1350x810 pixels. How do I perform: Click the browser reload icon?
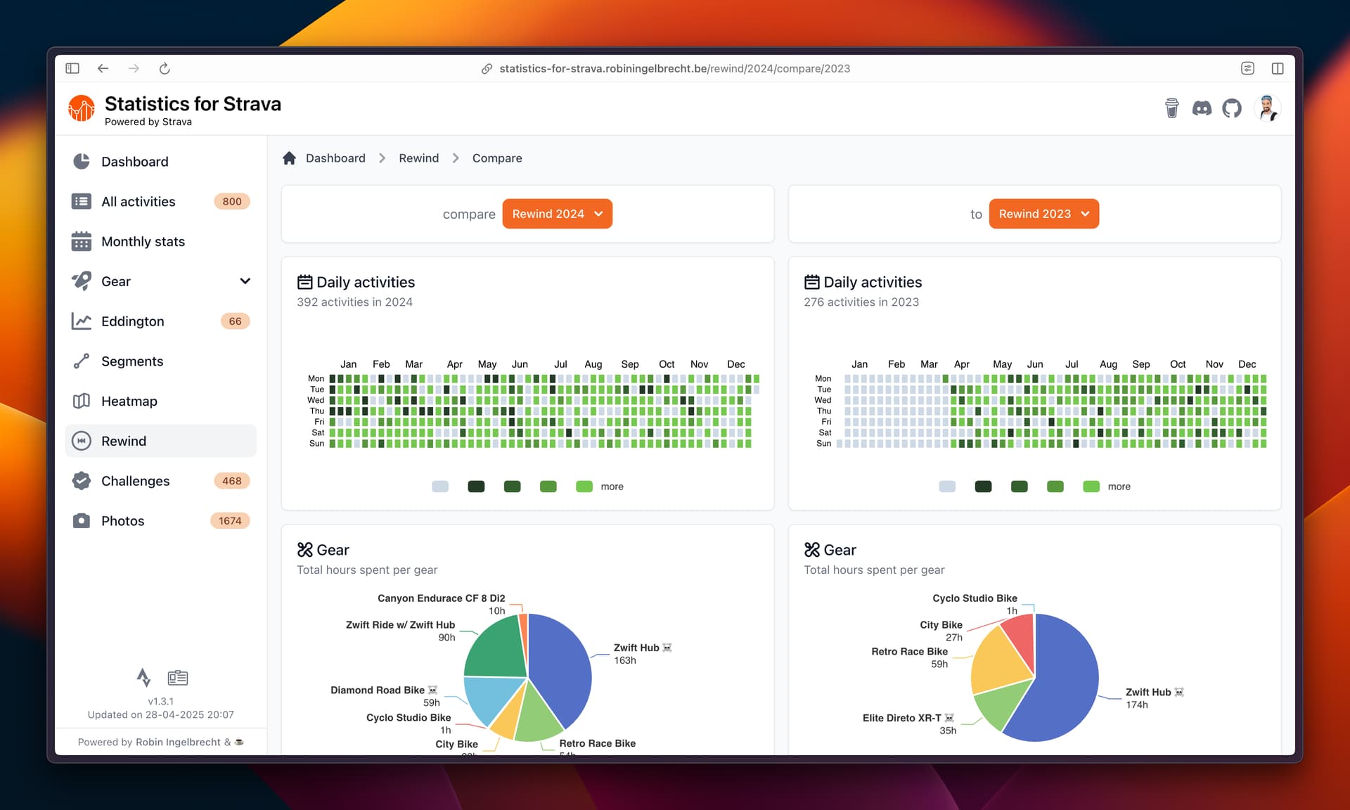(165, 68)
